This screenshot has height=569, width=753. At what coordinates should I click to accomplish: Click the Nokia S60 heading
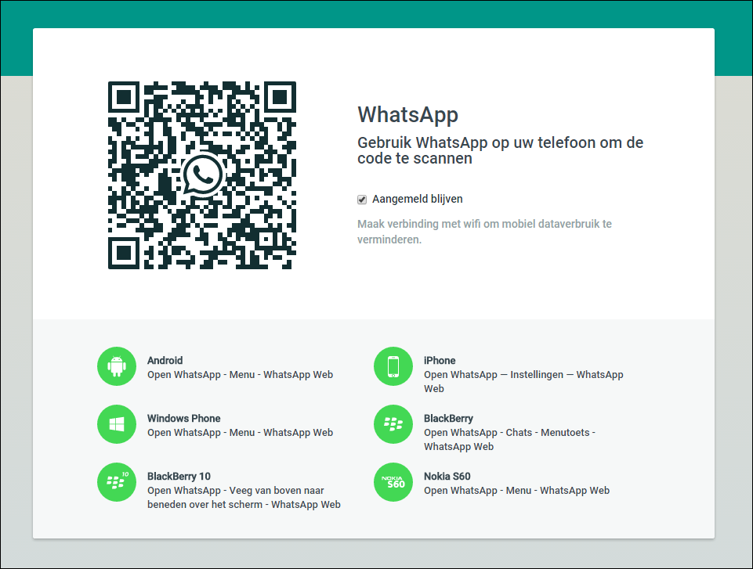tap(447, 477)
